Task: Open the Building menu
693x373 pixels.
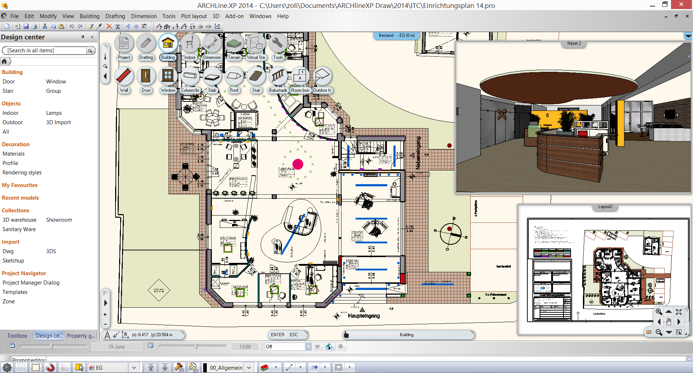Action: coord(90,16)
